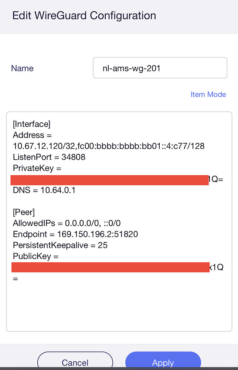Click the redacted private key block
The image size is (238, 370).
109,180
